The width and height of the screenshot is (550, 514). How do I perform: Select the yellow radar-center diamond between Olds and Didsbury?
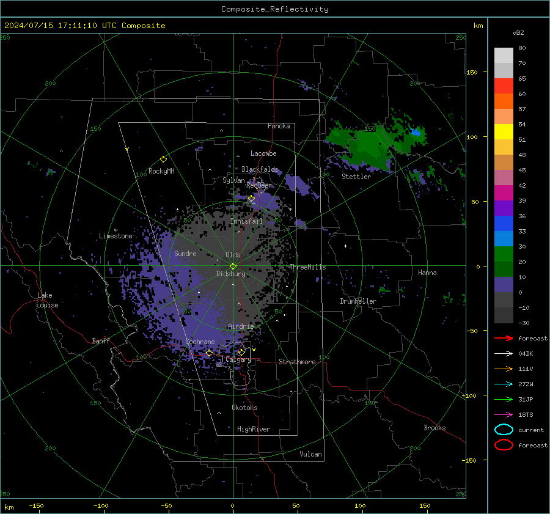point(233,266)
